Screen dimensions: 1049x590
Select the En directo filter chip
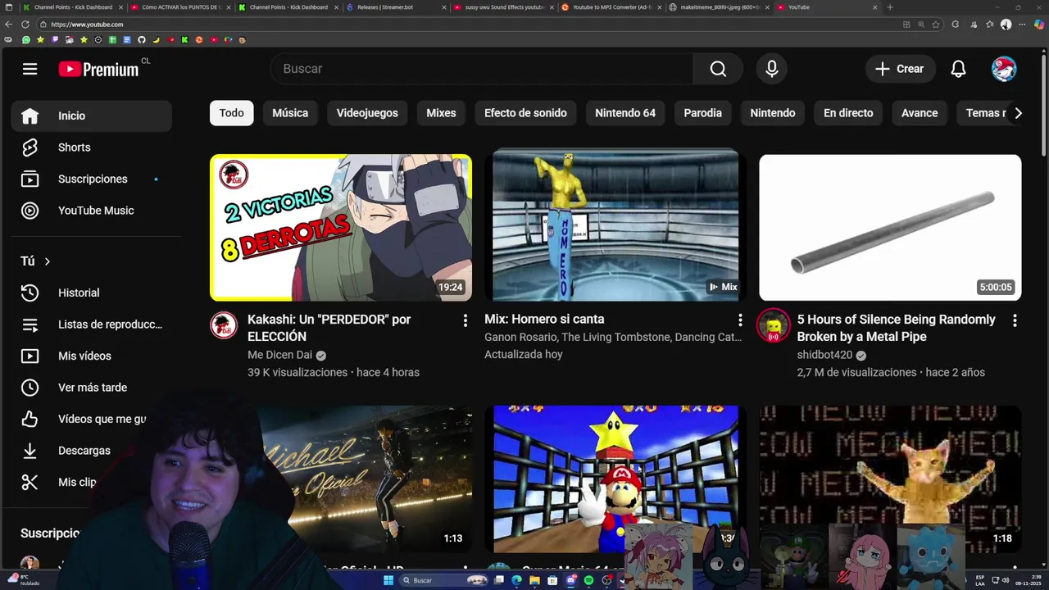pos(848,113)
